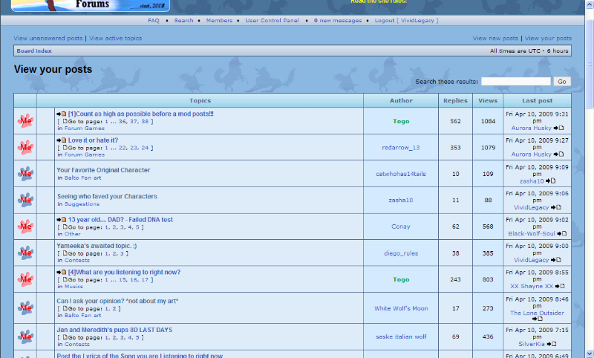Click paw icon for Jan and Meredith's pups topic

[25, 336]
